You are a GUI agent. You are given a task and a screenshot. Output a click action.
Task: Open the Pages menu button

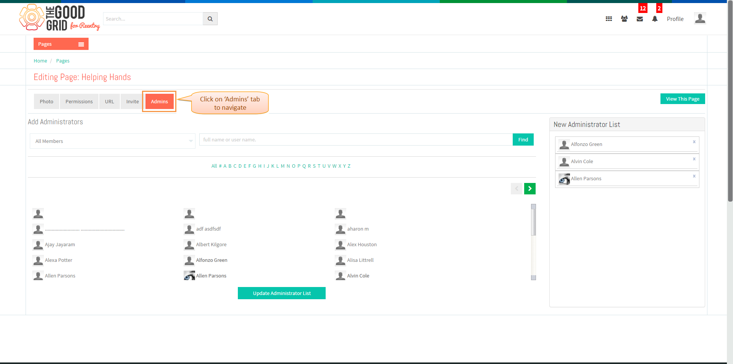(x=61, y=44)
